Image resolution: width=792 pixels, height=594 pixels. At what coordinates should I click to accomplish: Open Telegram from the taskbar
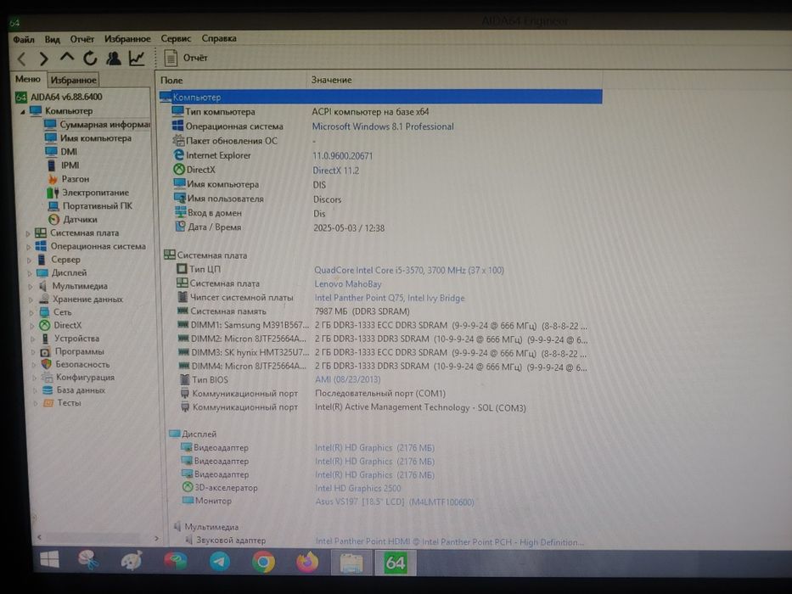click(x=219, y=561)
